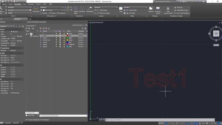Toggle On state of Layer1
Image resolution: width=222 pixels, height=125 pixels.
point(56,36)
